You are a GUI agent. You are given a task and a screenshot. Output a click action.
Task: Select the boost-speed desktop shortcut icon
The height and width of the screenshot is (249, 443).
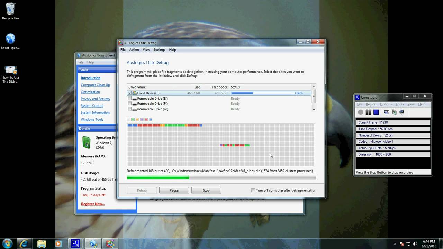click(x=10, y=41)
